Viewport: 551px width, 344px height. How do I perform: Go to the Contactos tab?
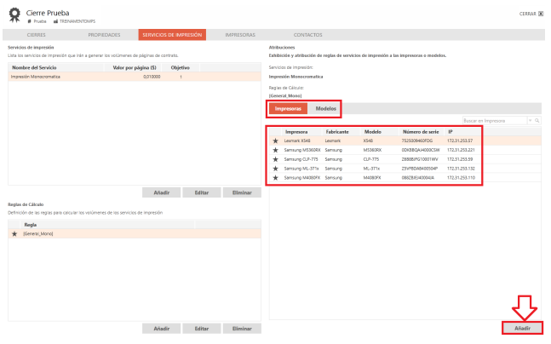click(x=307, y=35)
